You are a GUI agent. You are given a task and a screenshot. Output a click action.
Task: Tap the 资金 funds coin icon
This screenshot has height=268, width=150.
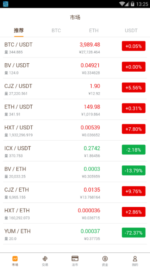[105, 259]
